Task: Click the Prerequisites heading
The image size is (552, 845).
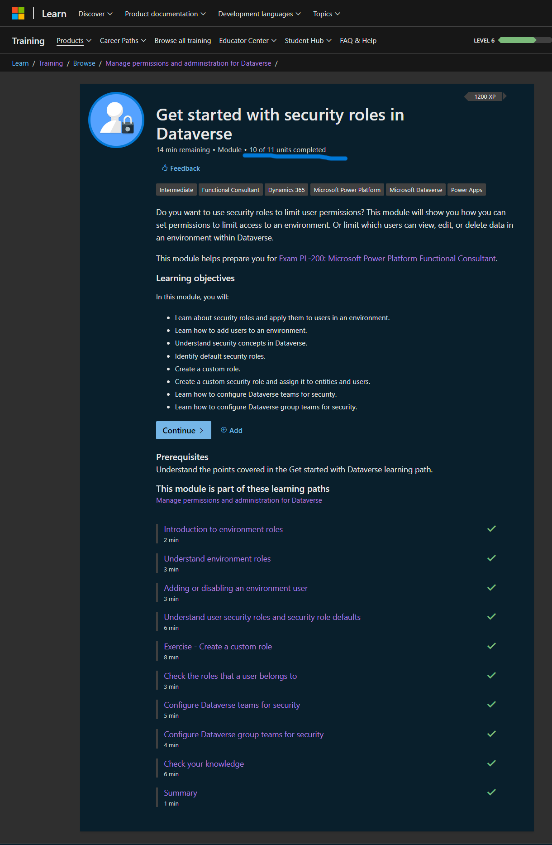Action: click(182, 457)
